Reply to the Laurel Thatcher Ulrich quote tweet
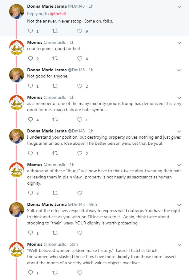 pos(31,273)
